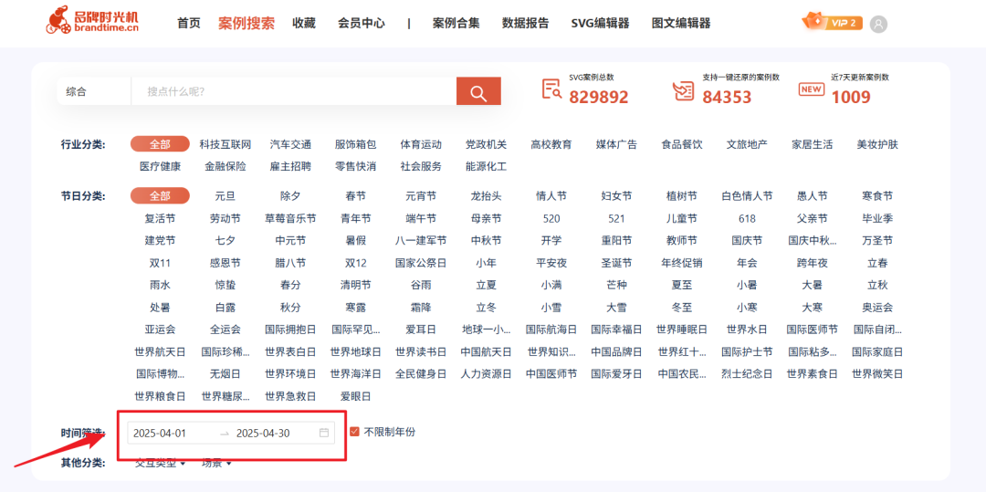Open 数据报告 in the navigation
This screenshot has height=492, width=986.
[x=525, y=23]
